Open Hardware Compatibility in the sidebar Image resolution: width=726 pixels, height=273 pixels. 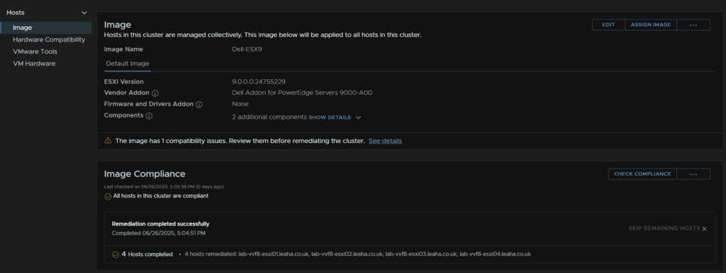pos(49,40)
